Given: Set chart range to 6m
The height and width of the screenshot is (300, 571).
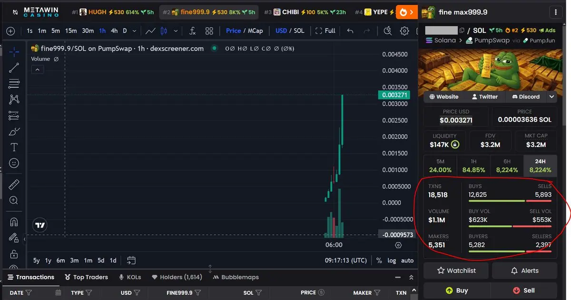Looking at the screenshot, I should tap(60, 261).
